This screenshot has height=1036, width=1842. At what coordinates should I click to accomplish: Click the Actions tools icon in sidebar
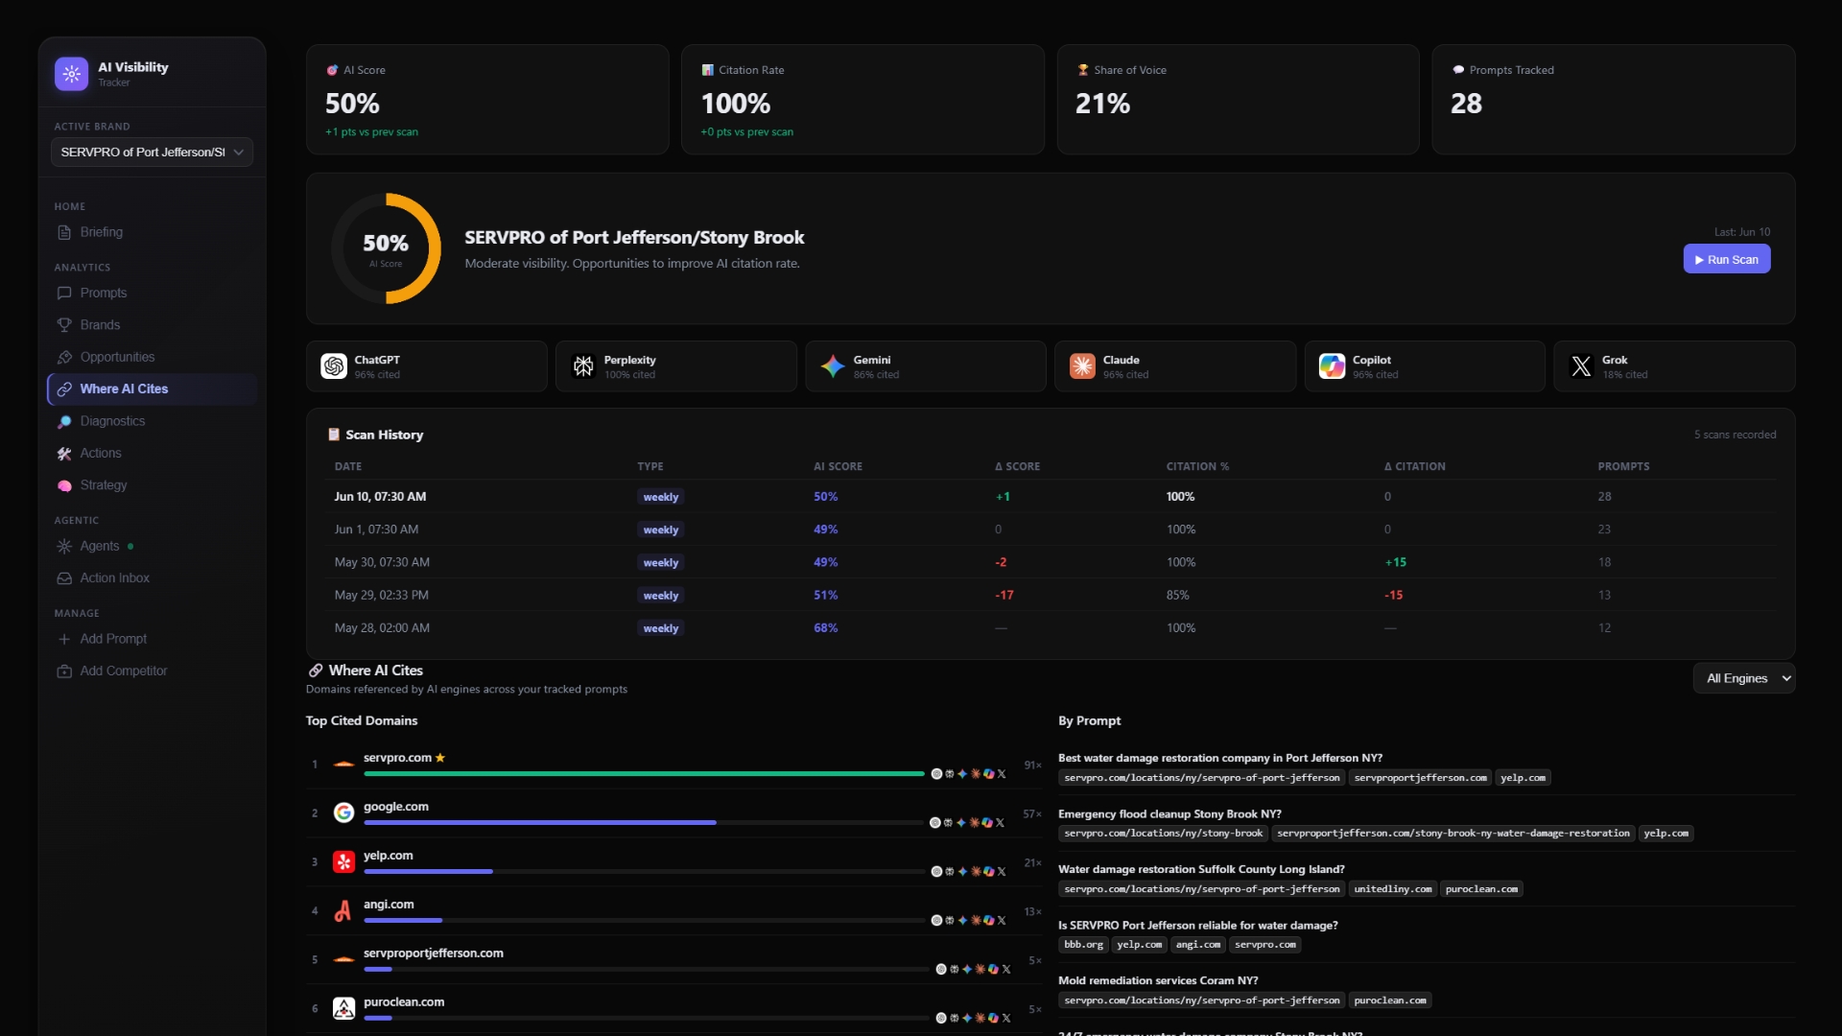64,454
